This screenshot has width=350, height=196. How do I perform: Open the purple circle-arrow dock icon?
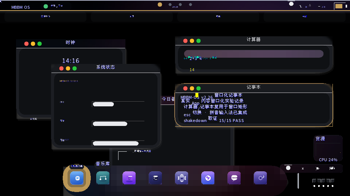click(x=260, y=178)
